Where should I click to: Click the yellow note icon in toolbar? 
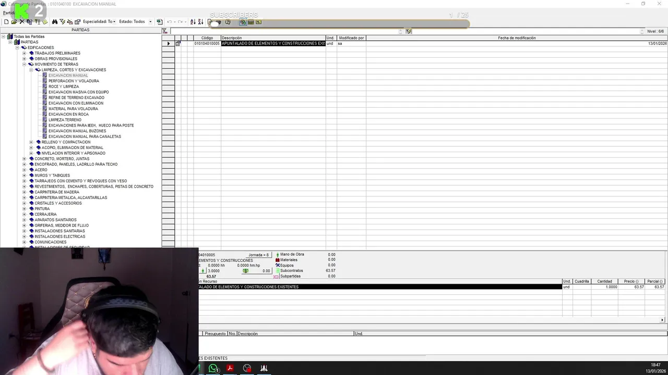45,22
